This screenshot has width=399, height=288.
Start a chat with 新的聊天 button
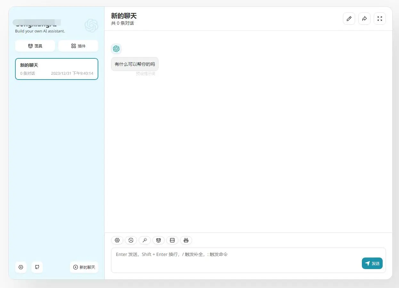tap(84, 267)
